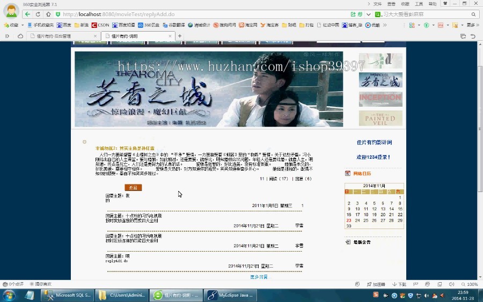Open the 收藏 menu in title bar
The width and height of the screenshot is (483, 302).
(405, 4)
